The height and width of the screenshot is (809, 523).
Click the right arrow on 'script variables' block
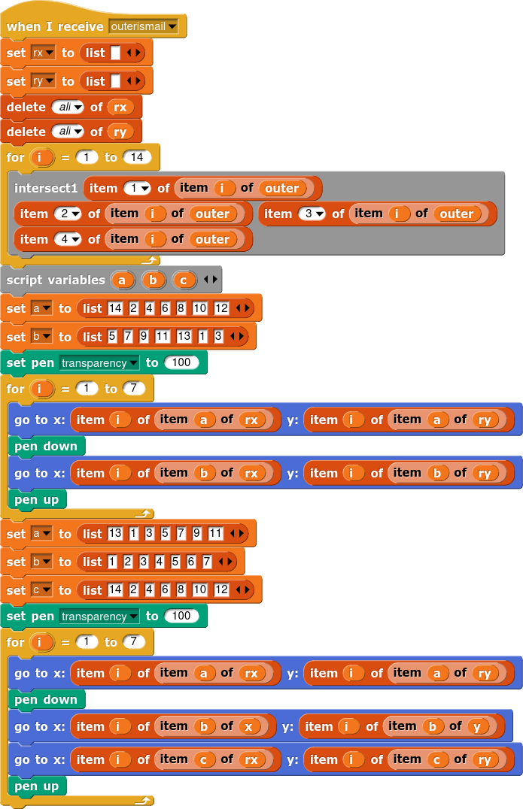(214, 280)
